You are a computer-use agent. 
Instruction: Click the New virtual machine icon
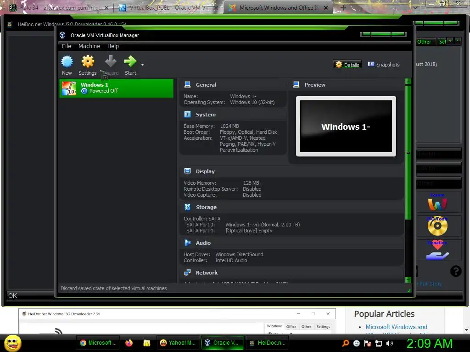67,62
